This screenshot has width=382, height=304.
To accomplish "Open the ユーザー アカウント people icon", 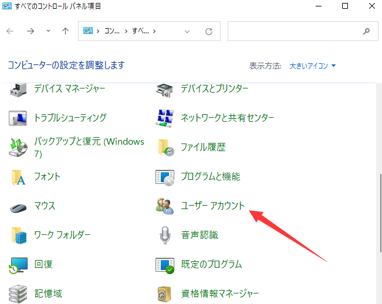I will pos(165,206).
